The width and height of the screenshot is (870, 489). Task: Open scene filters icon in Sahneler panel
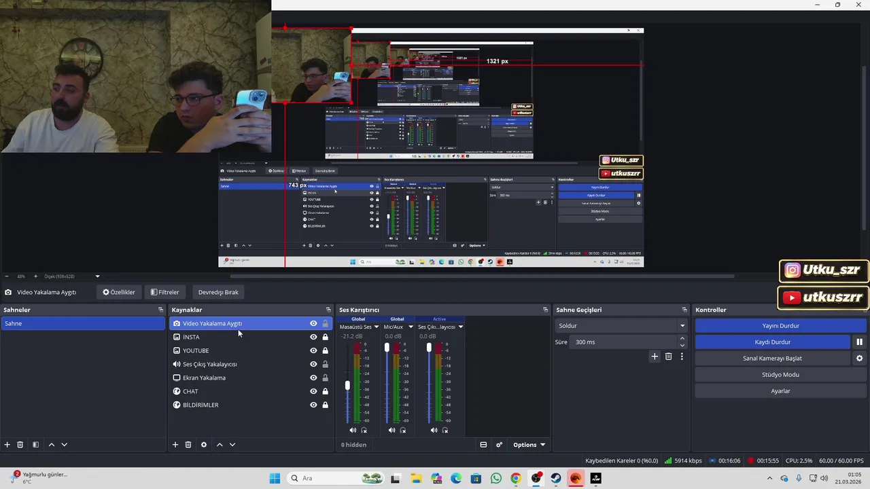35,445
